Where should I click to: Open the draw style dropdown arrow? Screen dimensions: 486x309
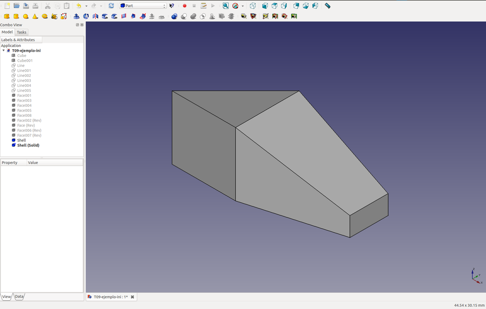(243, 6)
